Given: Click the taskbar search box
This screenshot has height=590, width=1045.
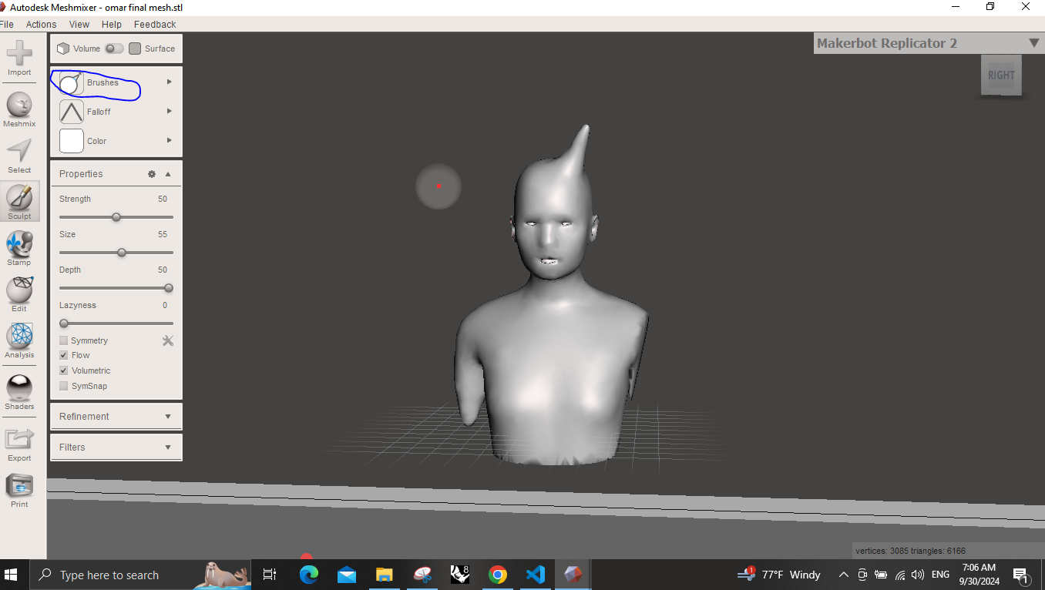Looking at the screenshot, I should (140, 575).
